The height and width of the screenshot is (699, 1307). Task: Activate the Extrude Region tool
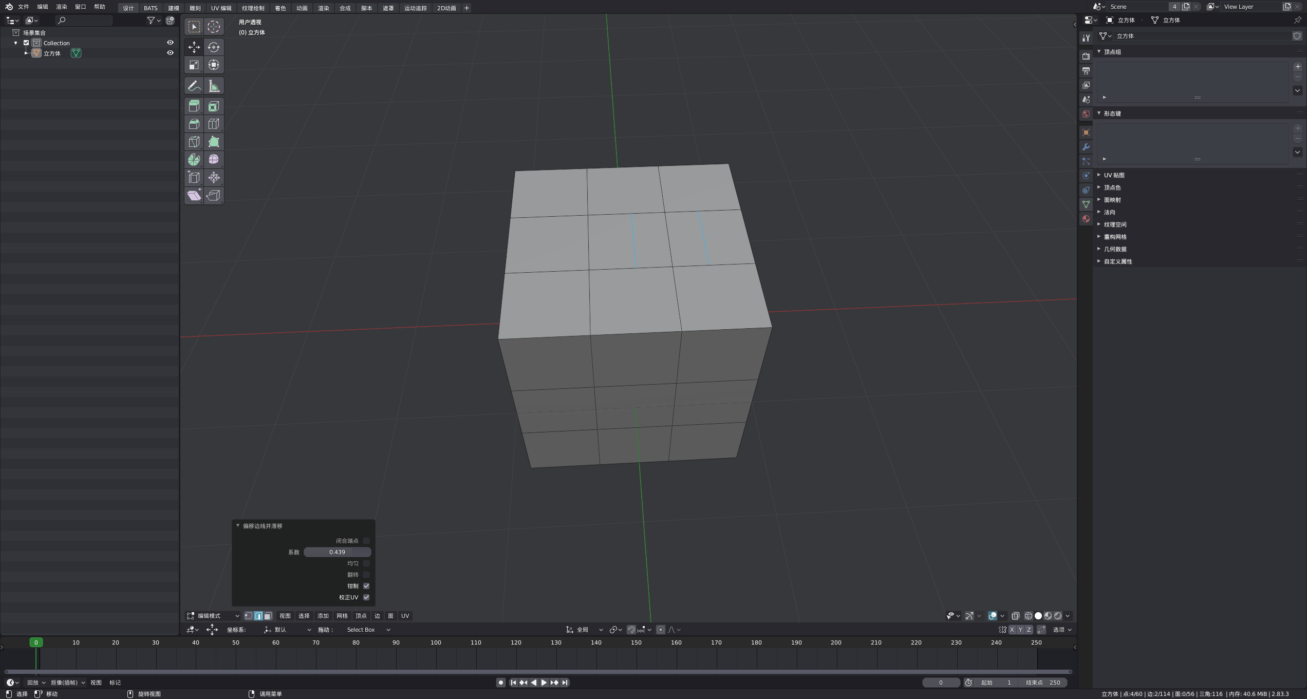(194, 106)
